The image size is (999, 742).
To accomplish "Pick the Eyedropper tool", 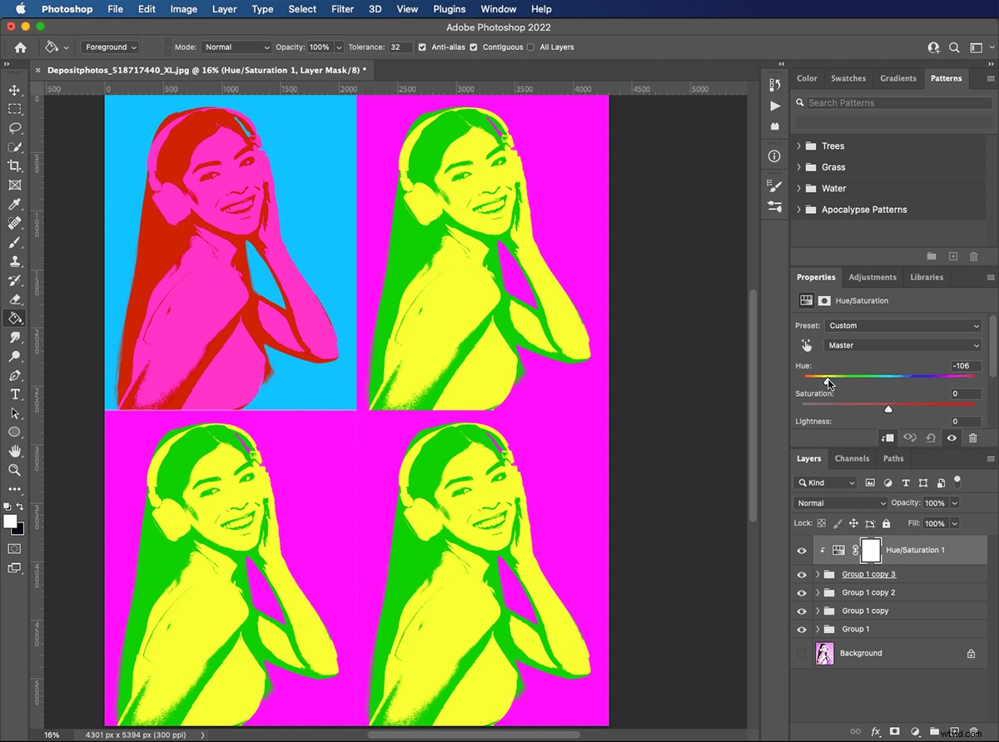I will coord(15,204).
